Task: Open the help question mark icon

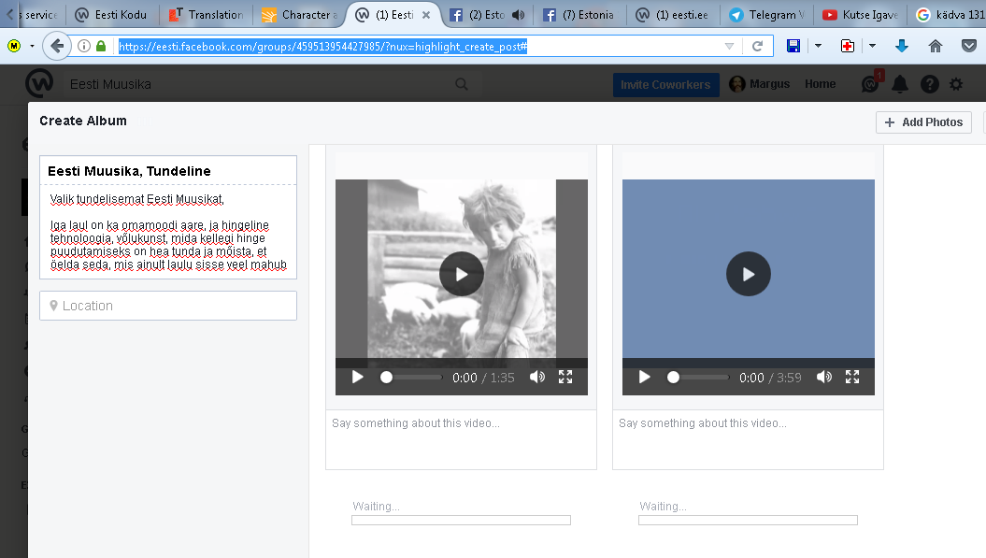Action: [929, 84]
